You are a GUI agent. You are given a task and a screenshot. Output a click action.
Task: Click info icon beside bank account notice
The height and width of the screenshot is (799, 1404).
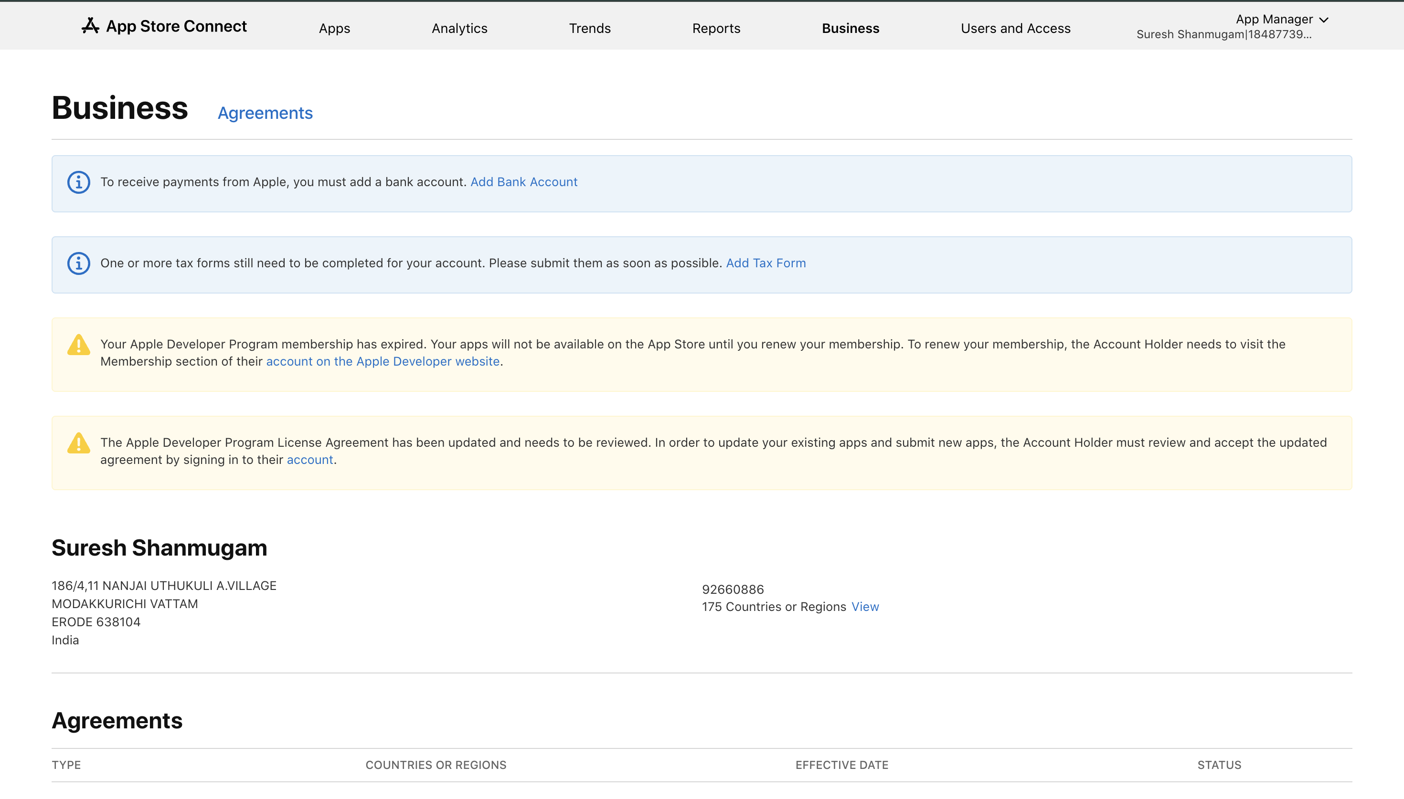coord(78,182)
